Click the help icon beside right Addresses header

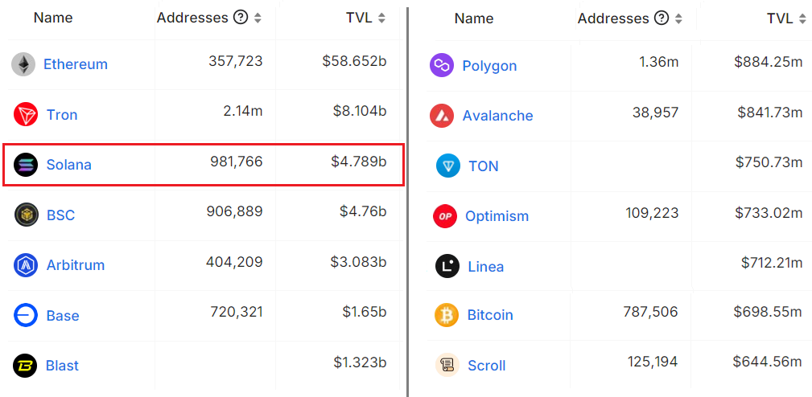(x=662, y=18)
